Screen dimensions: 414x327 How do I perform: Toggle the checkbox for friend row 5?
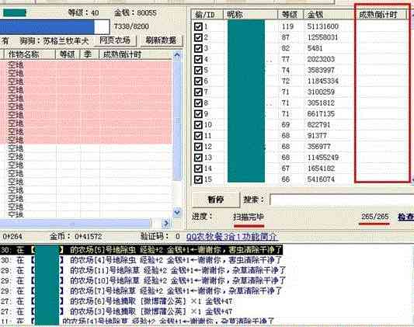(198, 70)
